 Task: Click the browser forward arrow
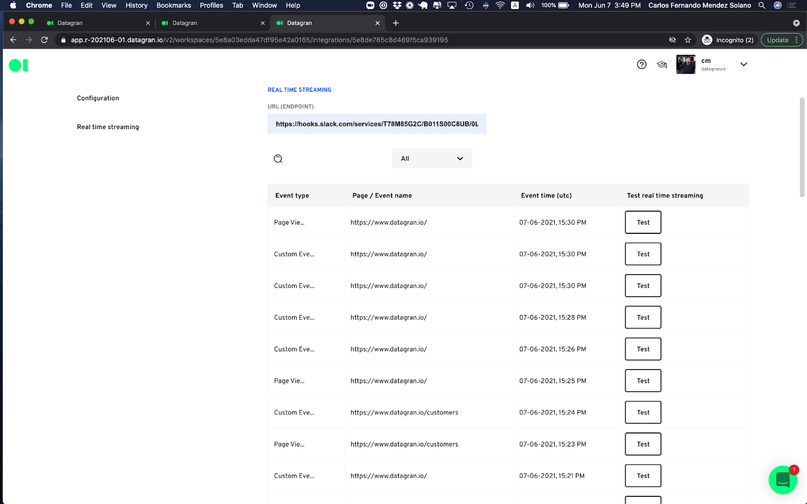(x=29, y=40)
